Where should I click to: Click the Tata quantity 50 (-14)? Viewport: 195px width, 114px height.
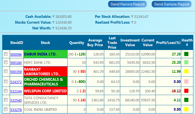coord(79,100)
